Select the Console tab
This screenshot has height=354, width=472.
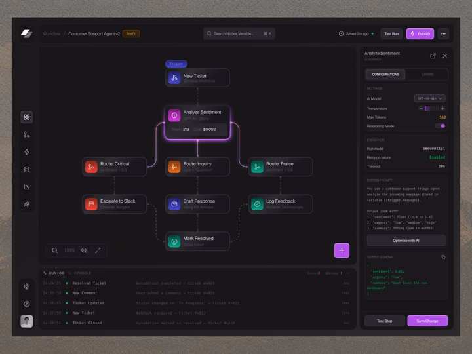(x=80, y=273)
